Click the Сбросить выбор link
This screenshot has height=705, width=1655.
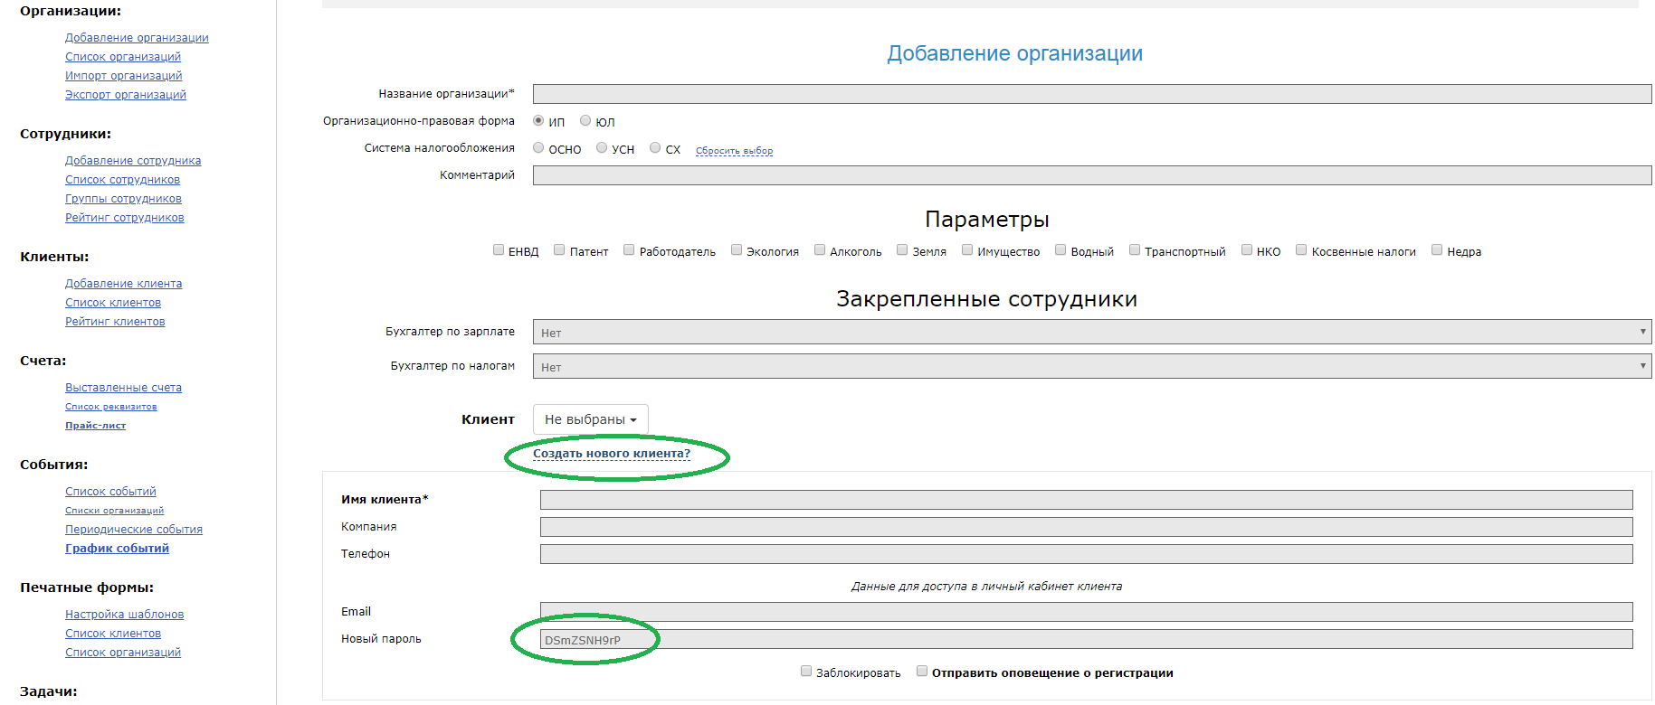click(734, 151)
